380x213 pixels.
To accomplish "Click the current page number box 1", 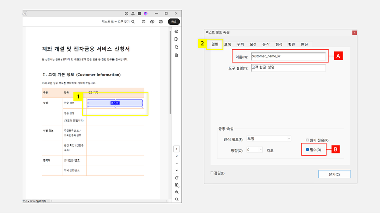I will point(177,149).
